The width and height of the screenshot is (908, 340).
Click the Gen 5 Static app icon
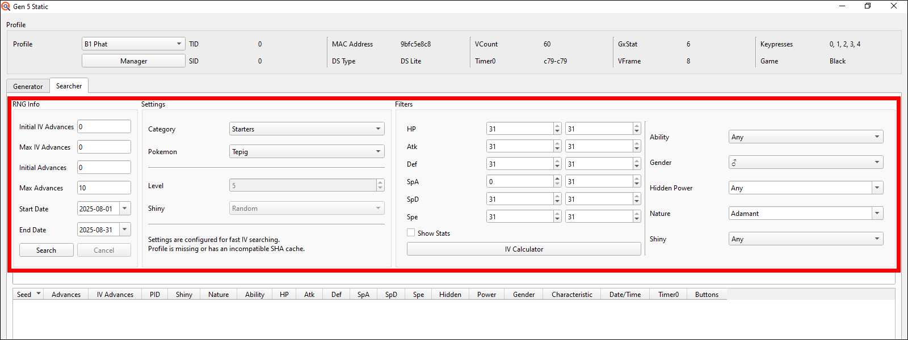point(6,6)
